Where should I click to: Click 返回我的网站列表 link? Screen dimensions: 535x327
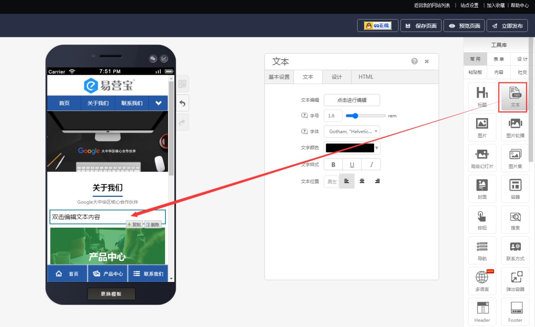coord(432,5)
